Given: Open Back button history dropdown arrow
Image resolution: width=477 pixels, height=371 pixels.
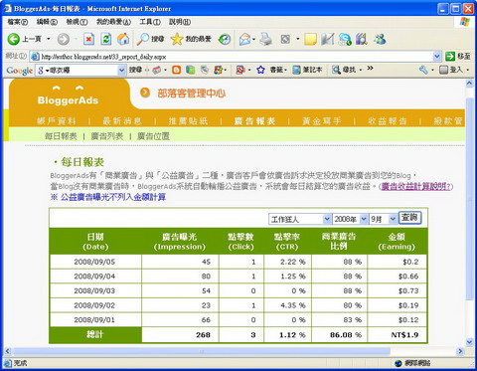Looking at the screenshot, I should [x=49, y=39].
